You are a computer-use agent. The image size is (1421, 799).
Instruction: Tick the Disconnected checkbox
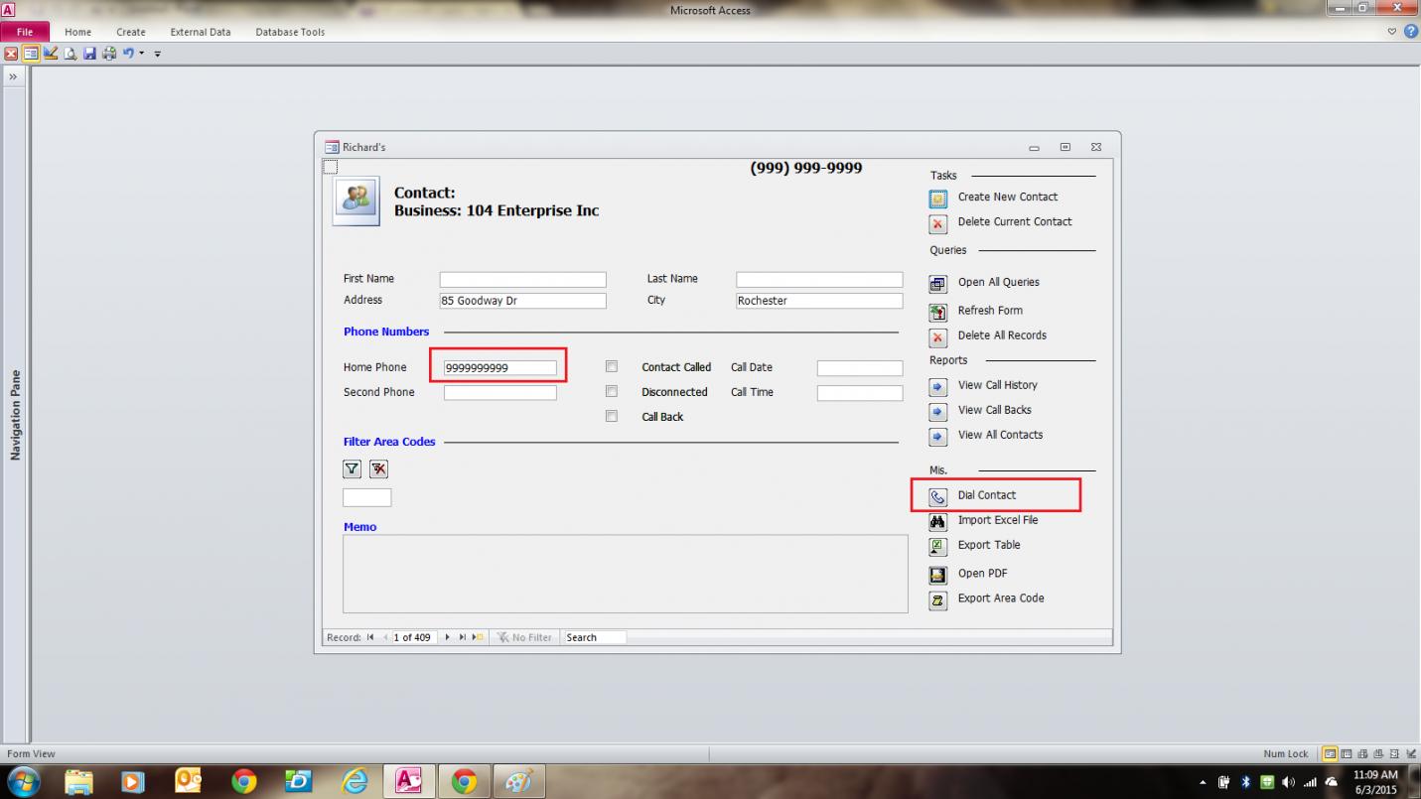pos(612,391)
